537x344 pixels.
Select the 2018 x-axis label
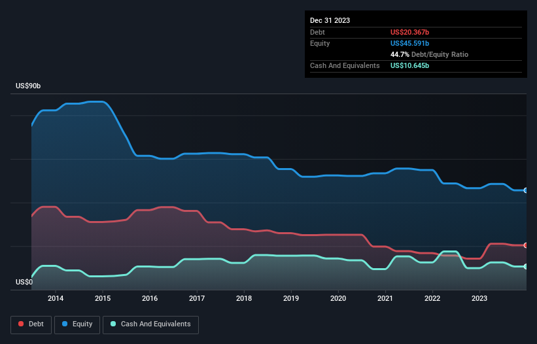(244, 298)
